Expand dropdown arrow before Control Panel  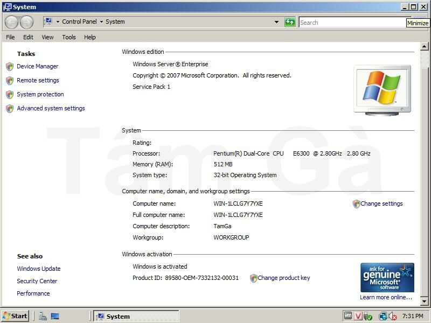[58, 22]
